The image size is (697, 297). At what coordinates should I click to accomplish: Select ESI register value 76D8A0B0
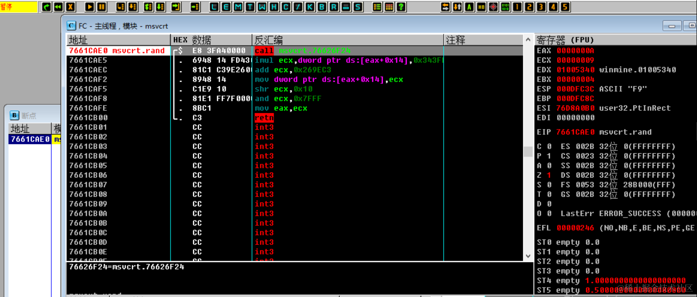pyautogui.click(x=575, y=108)
